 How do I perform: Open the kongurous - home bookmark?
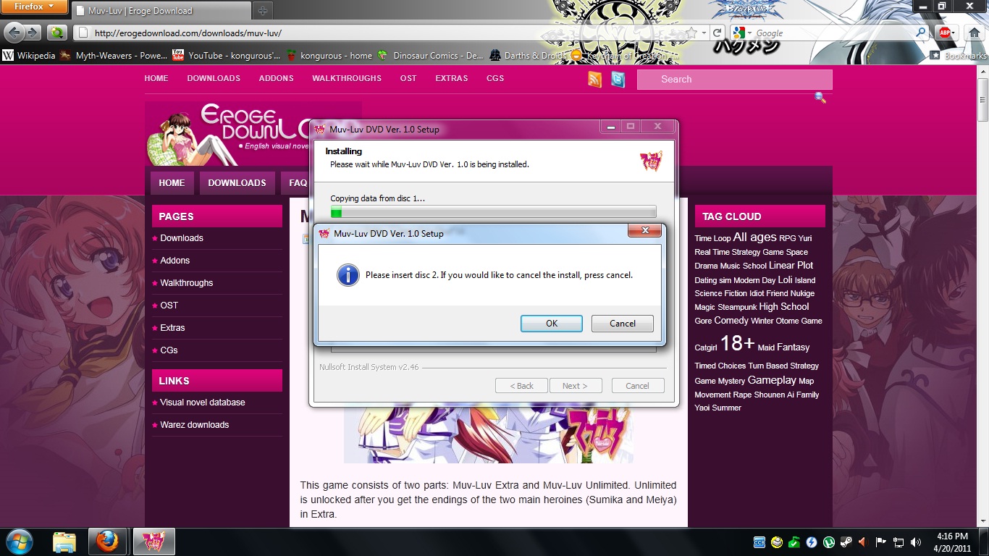point(329,55)
